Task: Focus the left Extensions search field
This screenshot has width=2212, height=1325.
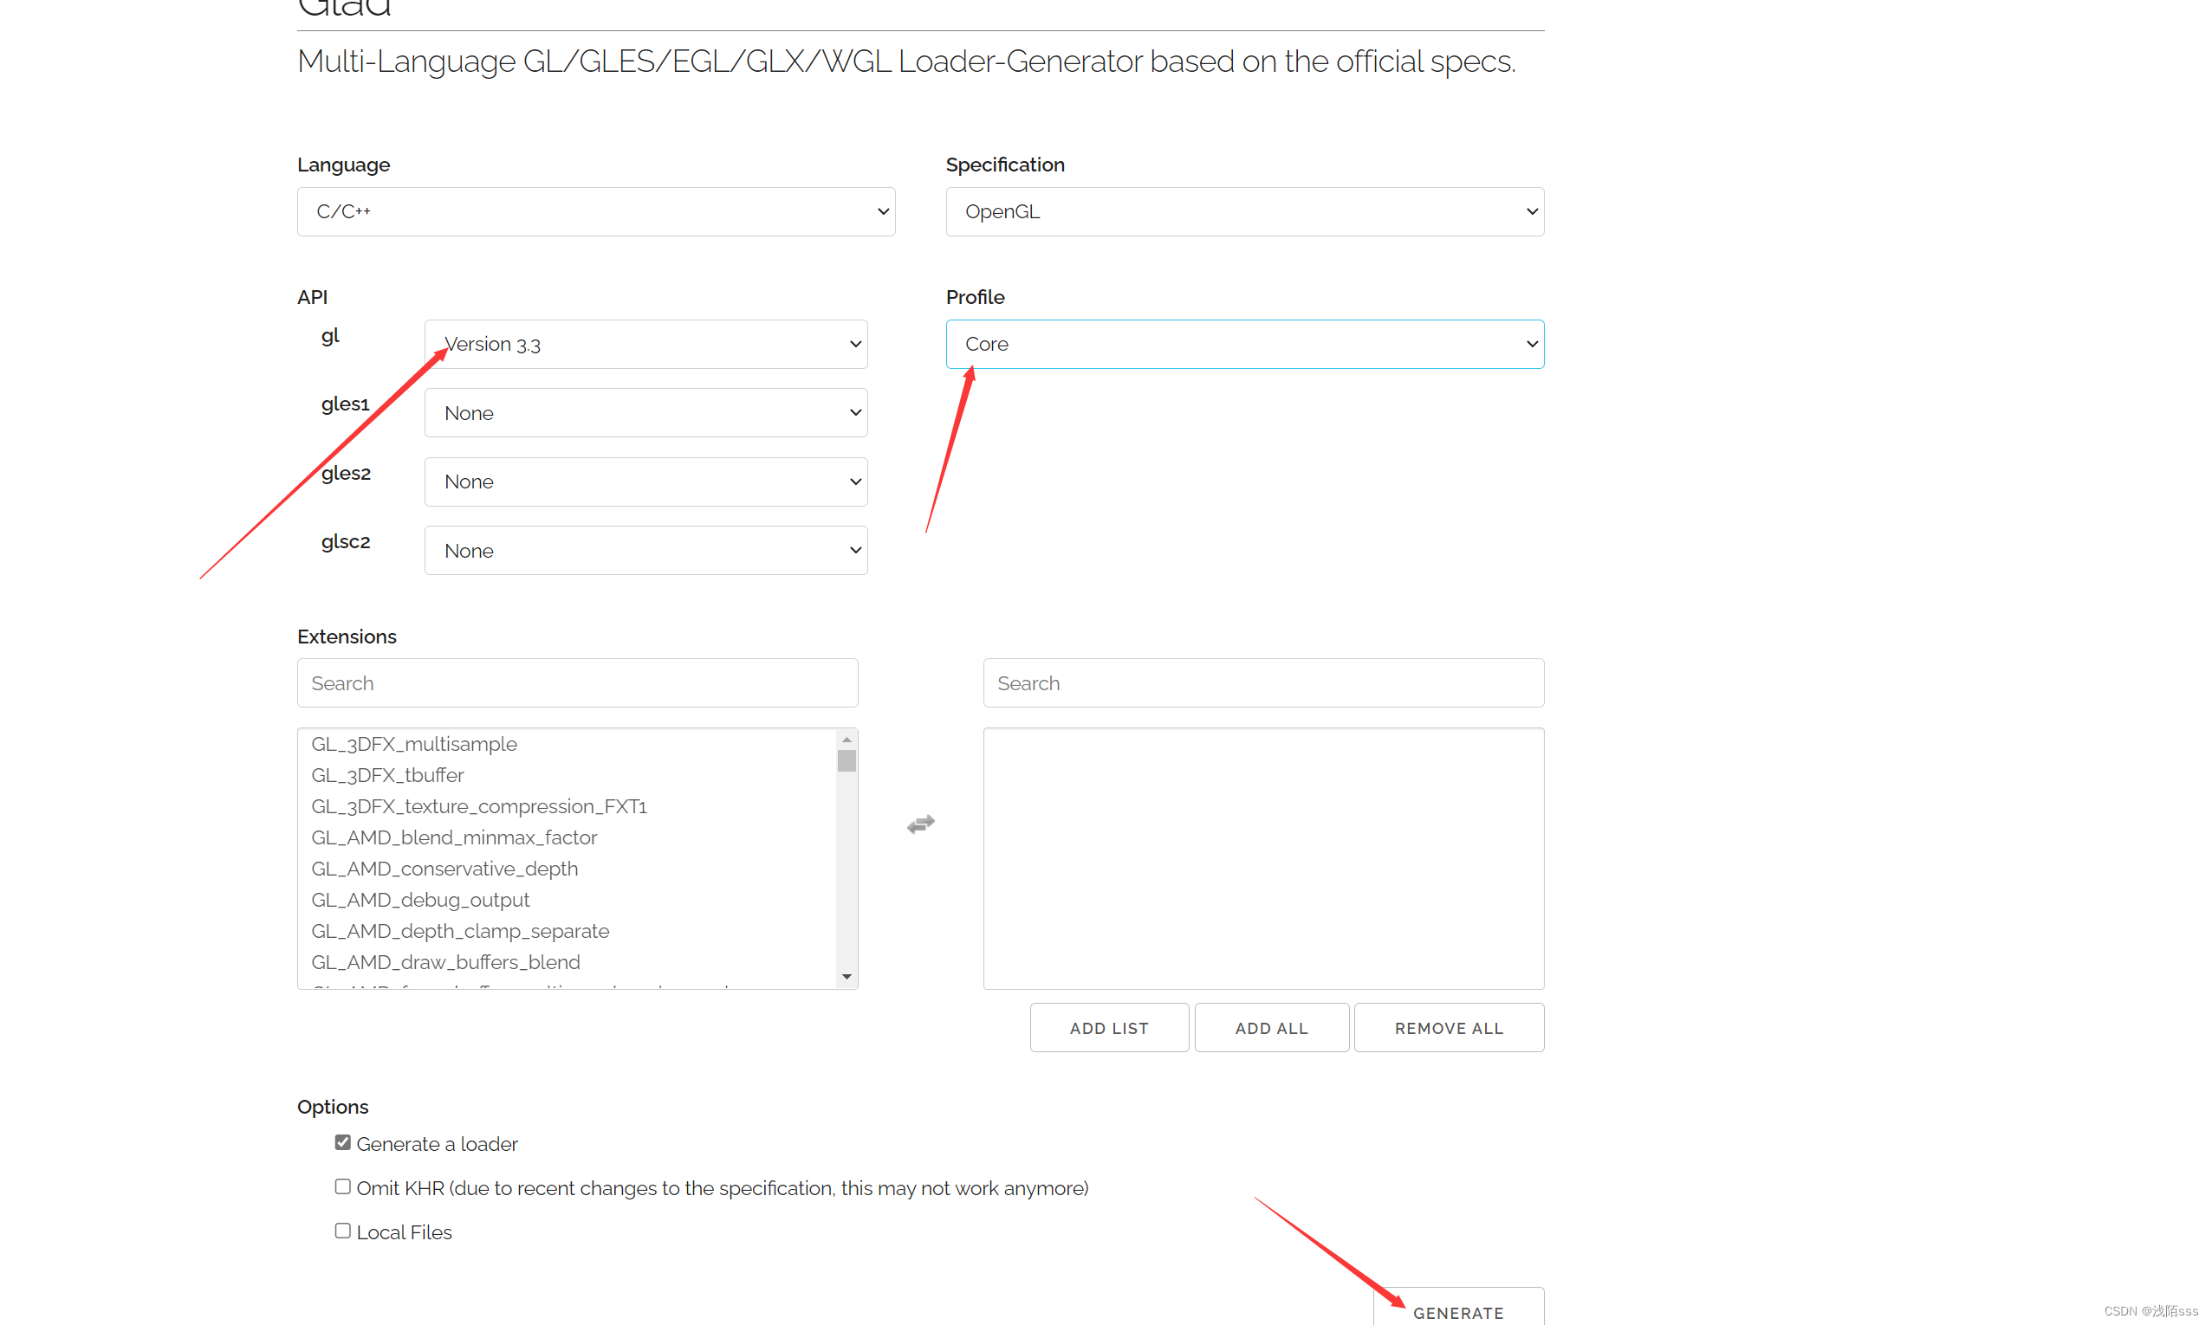Action: tap(577, 683)
